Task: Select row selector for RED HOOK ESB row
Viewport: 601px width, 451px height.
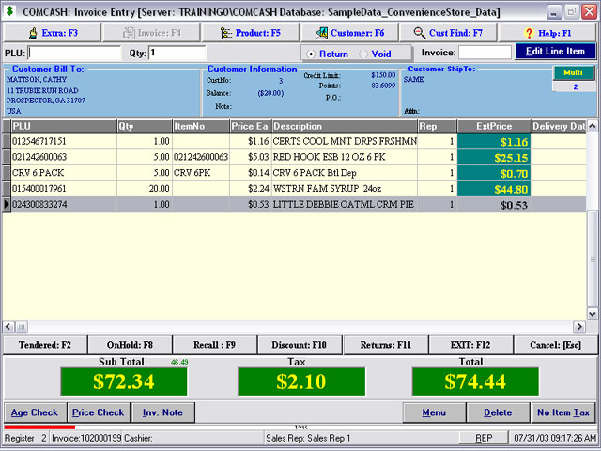Action: pos(7,157)
